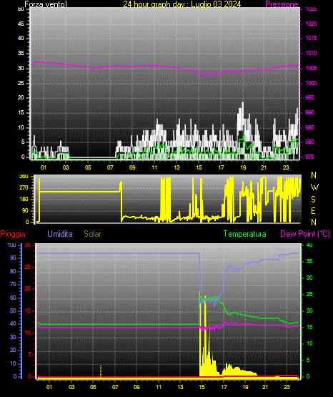This screenshot has height=397, width=333.
Task: Click the Pressione legend label
Action: click(282, 4)
